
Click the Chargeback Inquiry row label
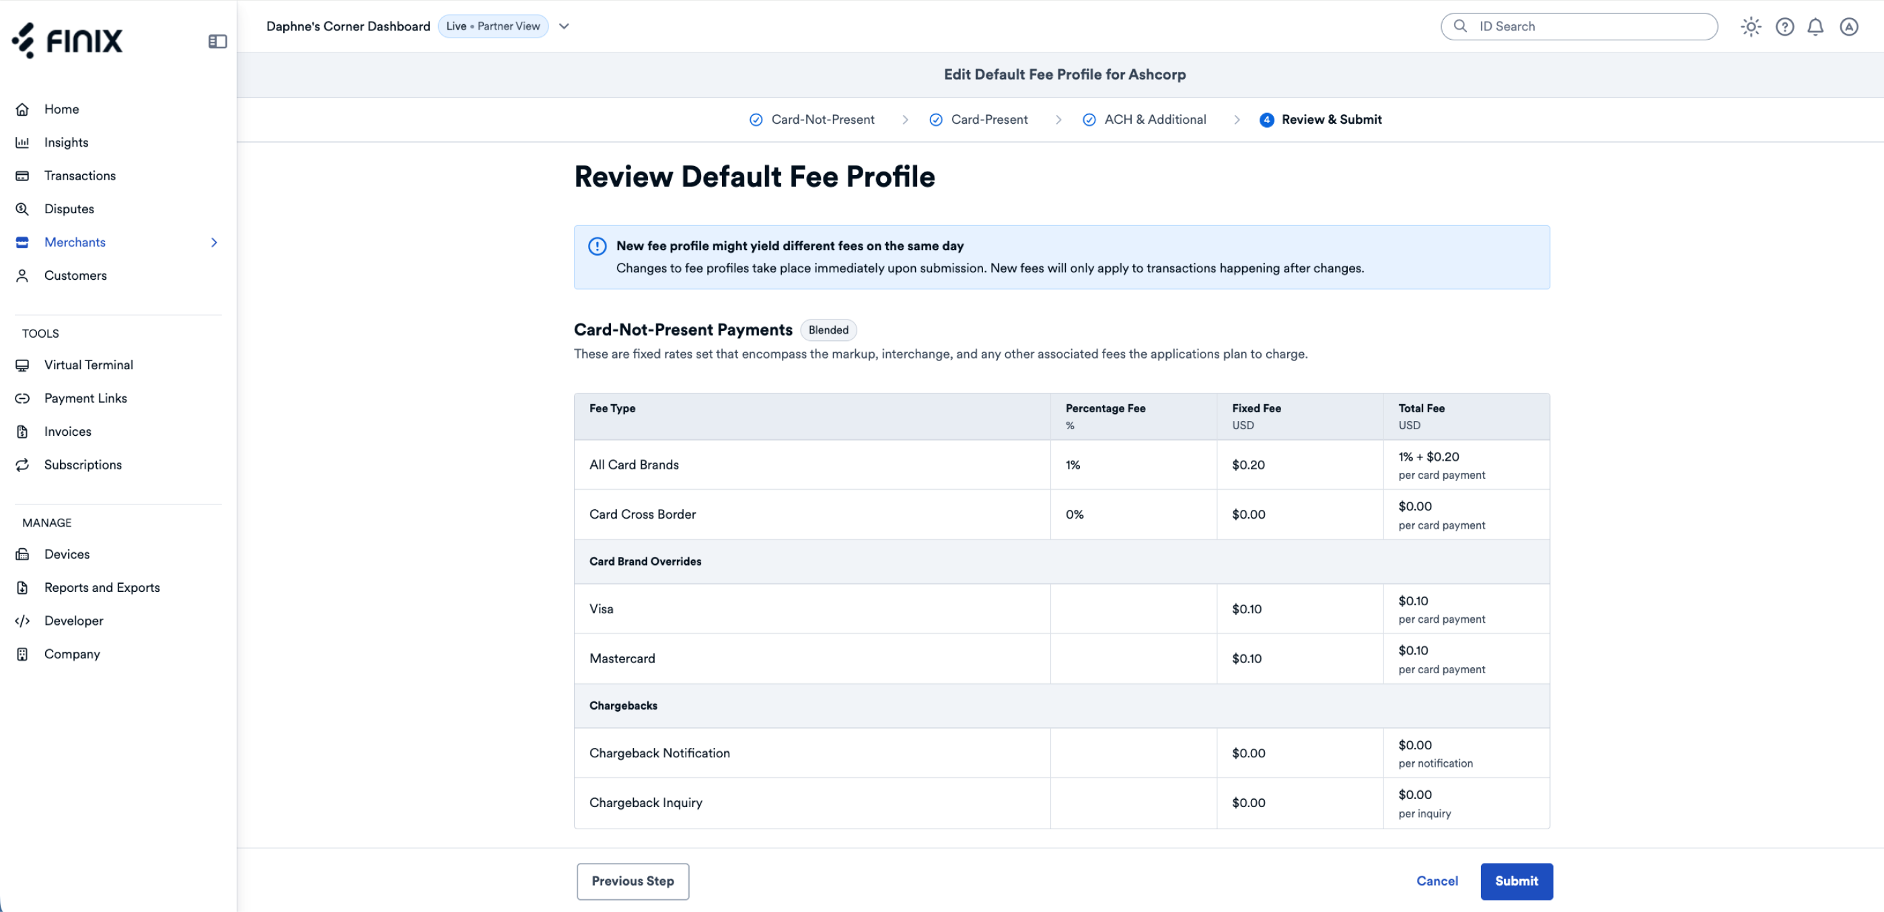pyautogui.click(x=645, y=802)
